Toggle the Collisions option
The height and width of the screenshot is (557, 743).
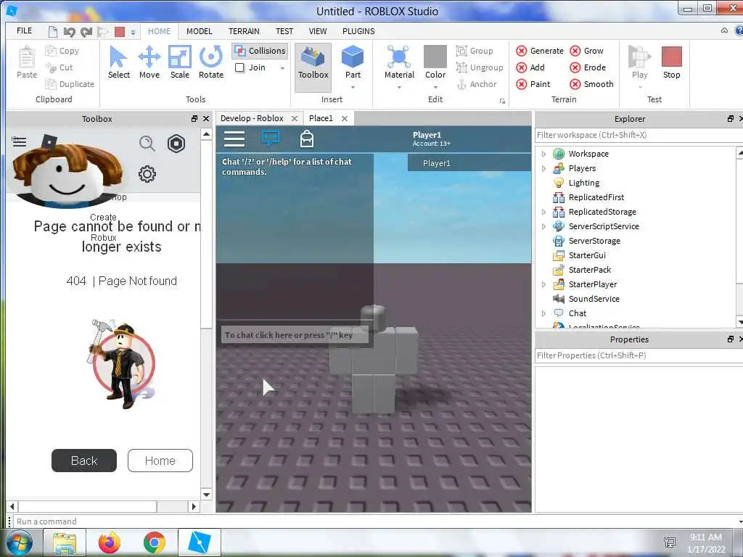(x=260, y=51)
